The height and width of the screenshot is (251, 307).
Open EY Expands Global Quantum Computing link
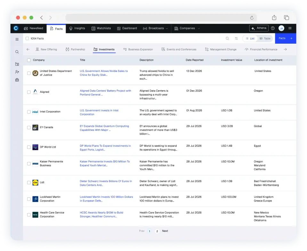coord(104,128)
